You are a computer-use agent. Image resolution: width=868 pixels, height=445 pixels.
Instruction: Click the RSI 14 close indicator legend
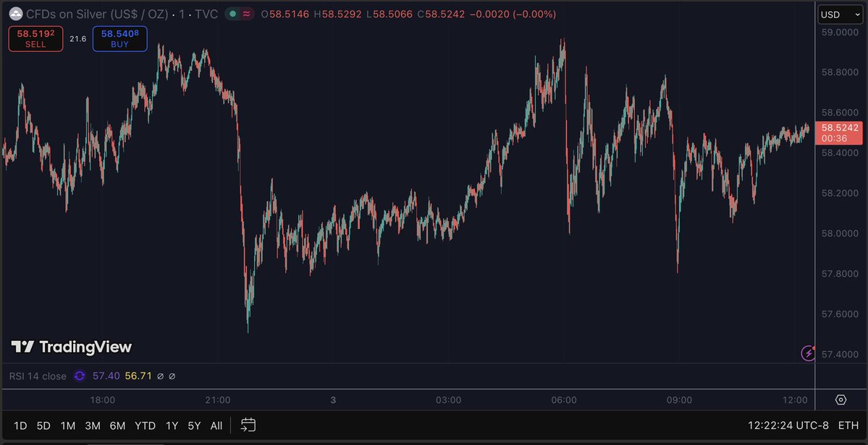38,376
